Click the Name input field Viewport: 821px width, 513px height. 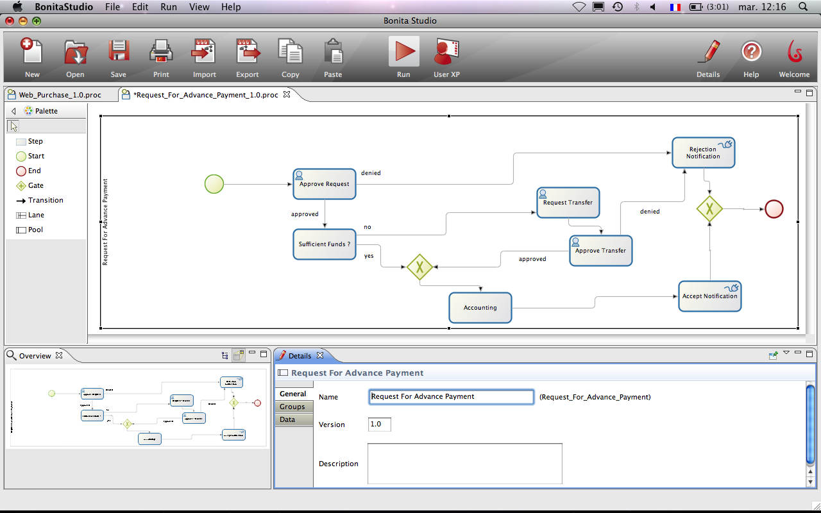pyautogui.click(x=452, y=397)
